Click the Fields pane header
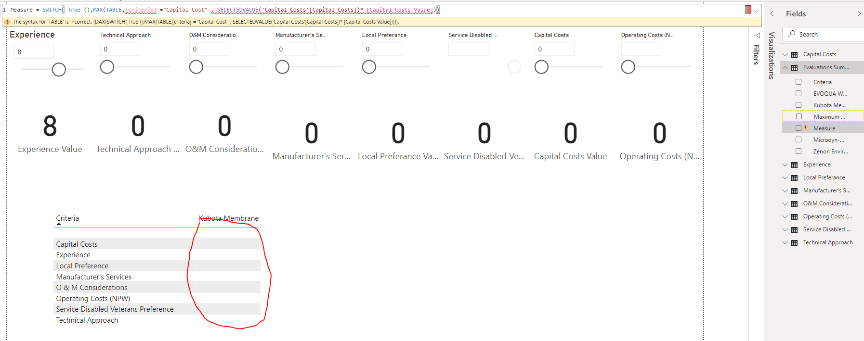Viewport: 864px width, 341px height. [x=796, y=13]
